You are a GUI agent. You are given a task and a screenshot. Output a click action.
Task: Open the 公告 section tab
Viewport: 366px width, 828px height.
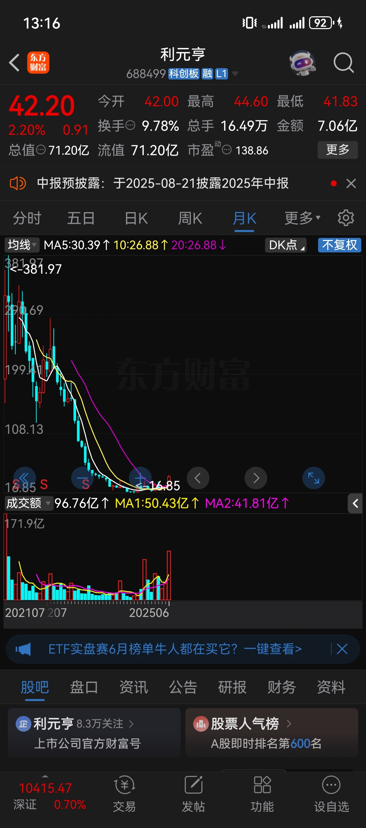coord(183,687)
